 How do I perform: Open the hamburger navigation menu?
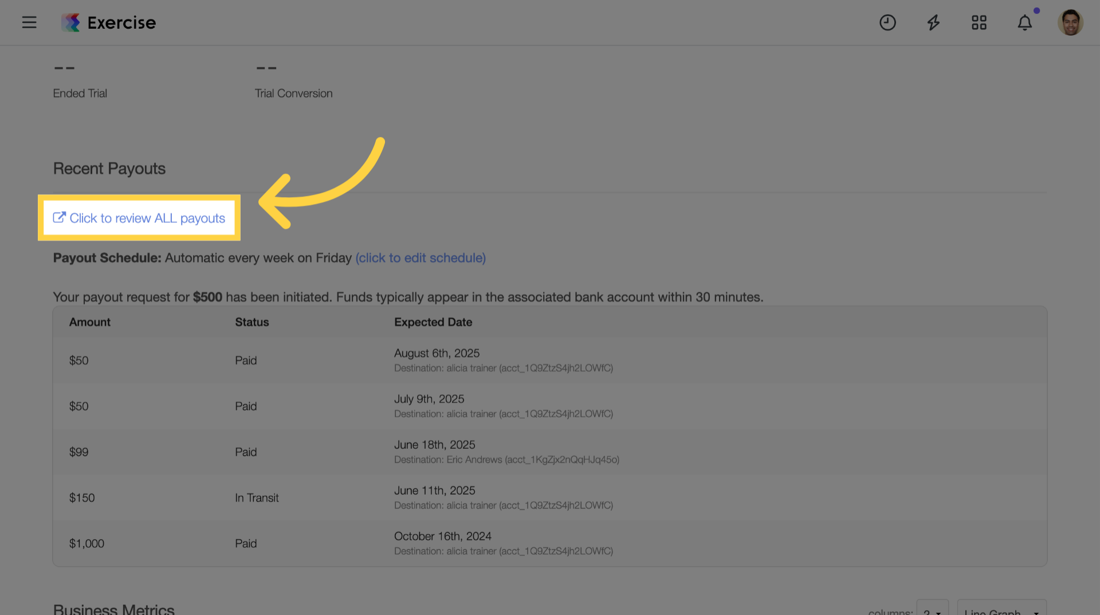(x=29, y=22)
